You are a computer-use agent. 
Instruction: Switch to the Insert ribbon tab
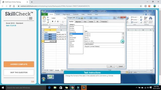click(58, 14)
